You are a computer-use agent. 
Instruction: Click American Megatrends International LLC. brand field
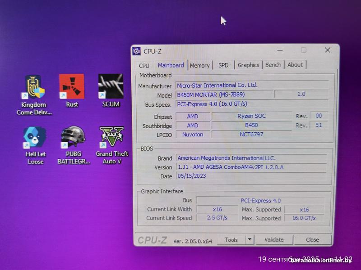coord(251,158)
